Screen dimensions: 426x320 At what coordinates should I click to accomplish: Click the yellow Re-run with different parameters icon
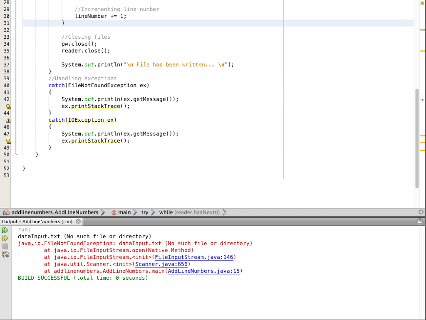click(x=5, y=238)
